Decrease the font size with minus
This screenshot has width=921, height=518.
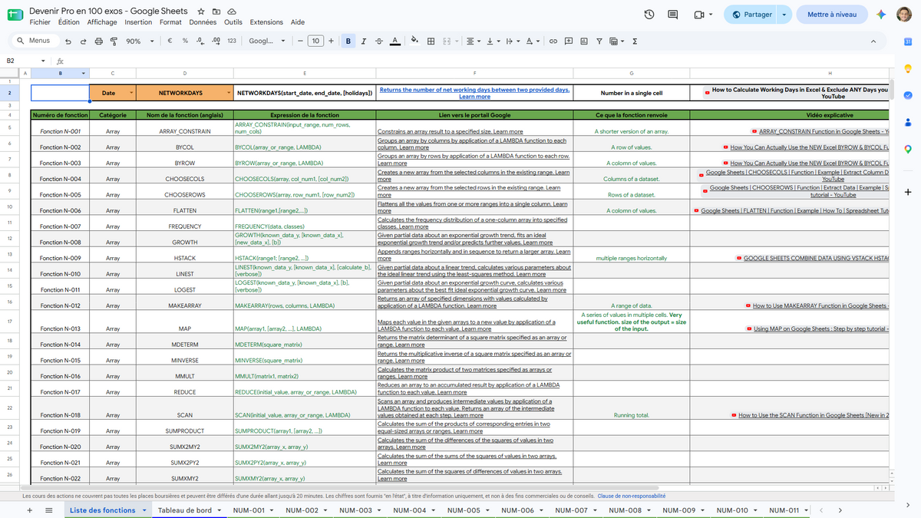click(300, 41)
